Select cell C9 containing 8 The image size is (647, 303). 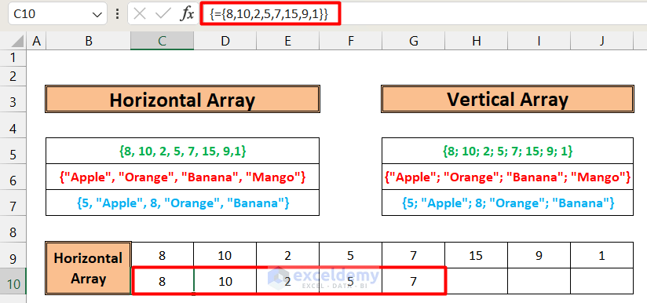tap(163, 256)
